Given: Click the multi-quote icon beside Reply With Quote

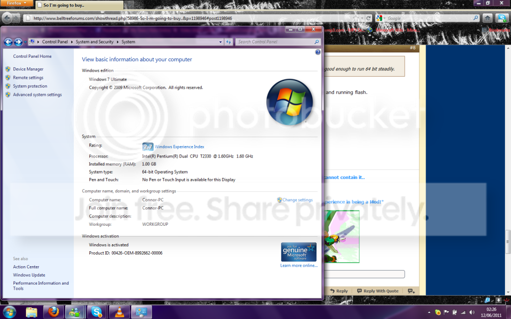Looking at the screenshot, I should pyautogui.click(x=411, y=291).
